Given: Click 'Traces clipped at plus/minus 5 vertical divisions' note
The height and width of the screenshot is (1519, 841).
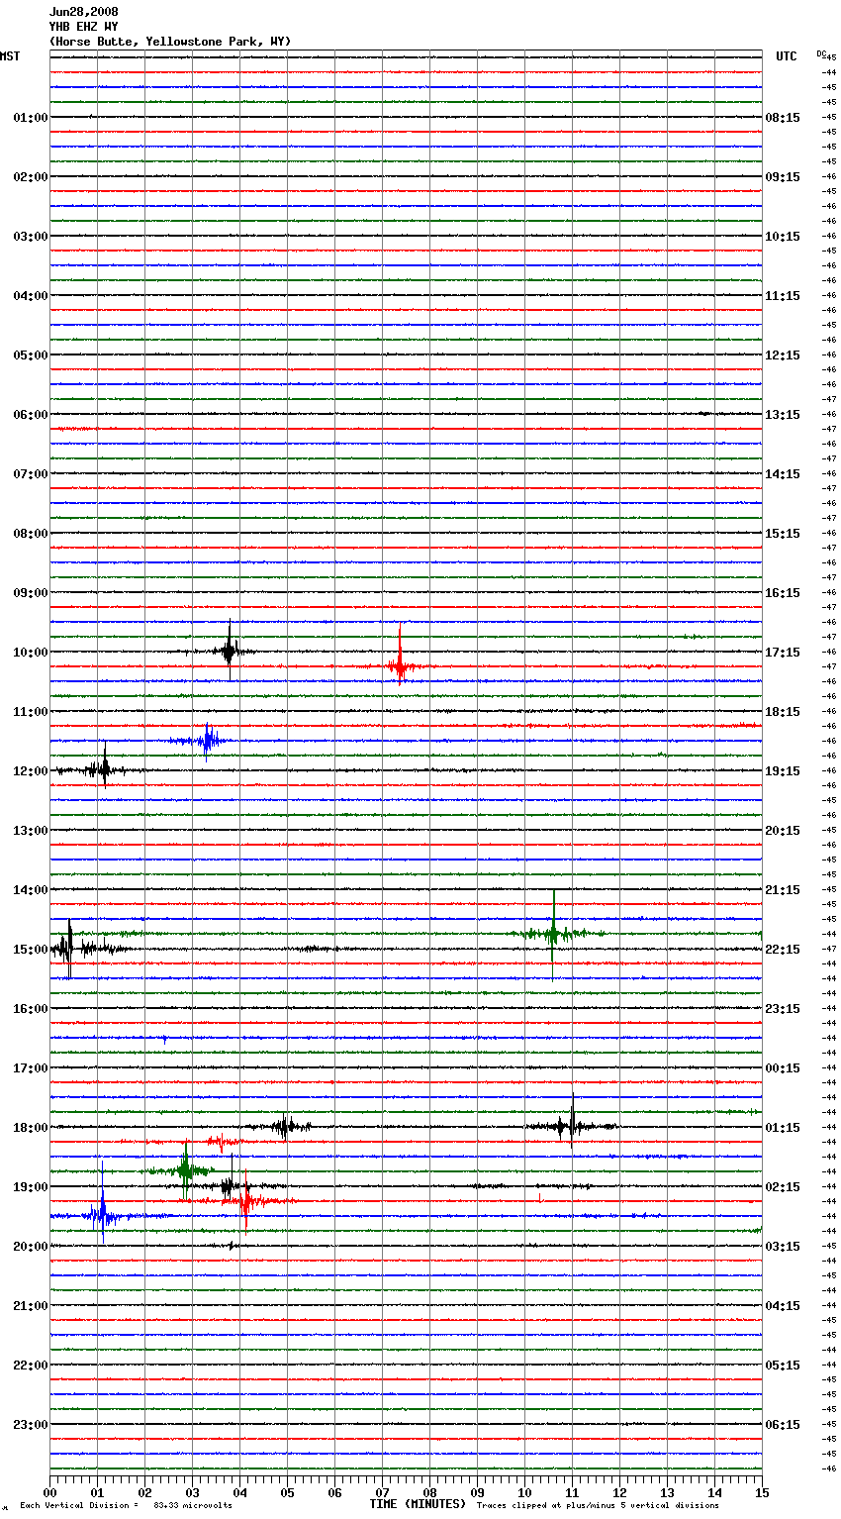Looking at the screenshot, I should pyautogui.click(x=598, y=1506).
